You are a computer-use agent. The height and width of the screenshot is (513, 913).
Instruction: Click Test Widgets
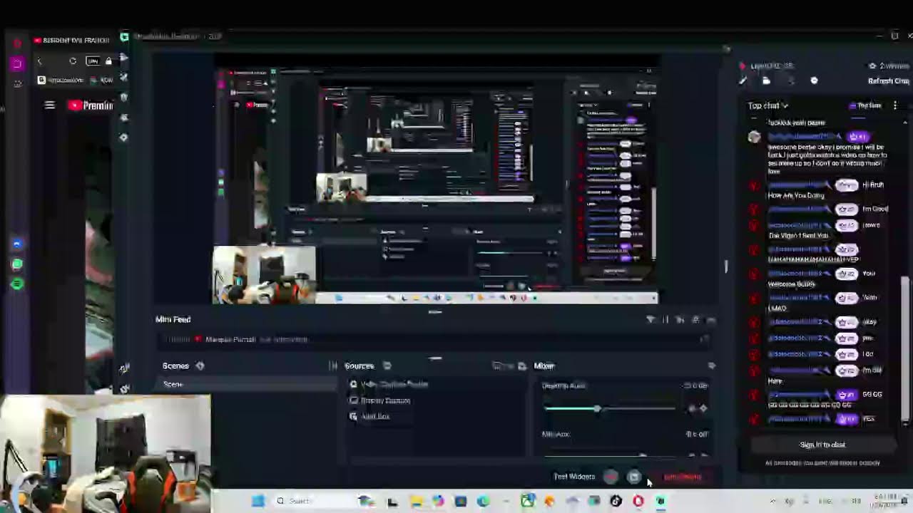574,477
